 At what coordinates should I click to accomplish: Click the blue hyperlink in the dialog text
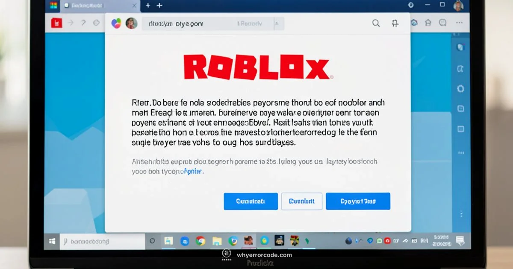coord(193,171)
